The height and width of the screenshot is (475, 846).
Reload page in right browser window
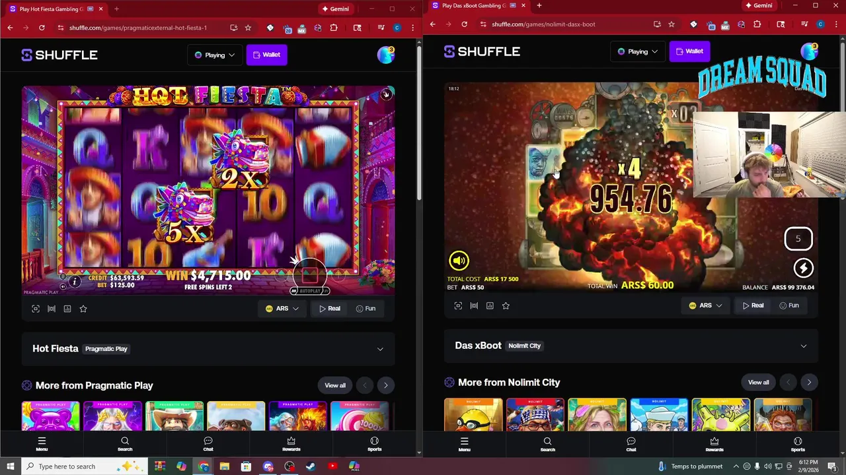[464, 24]
